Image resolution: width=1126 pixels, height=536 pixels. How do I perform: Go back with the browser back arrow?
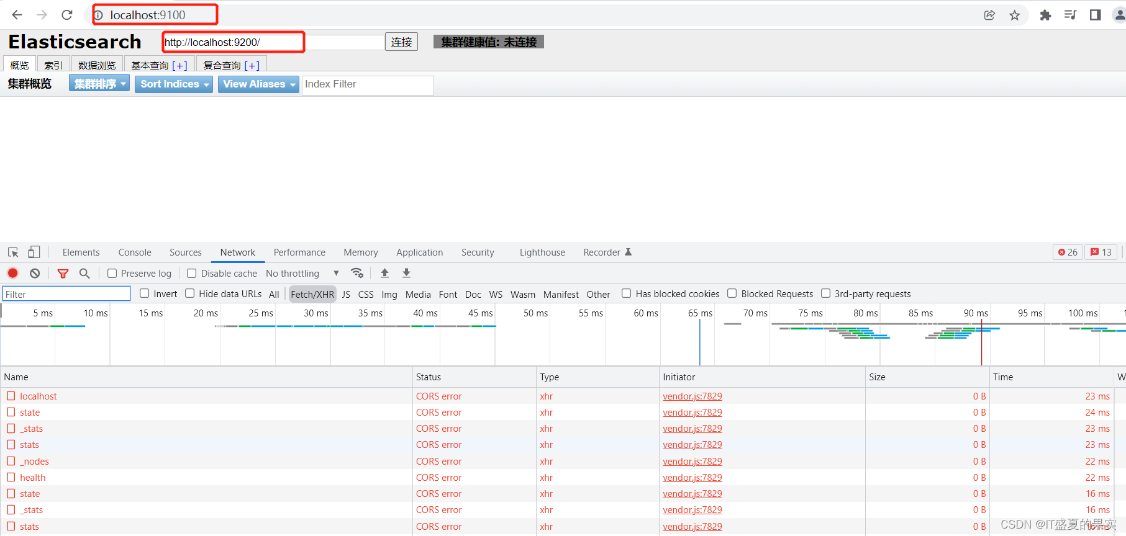[x=17, y=15]
